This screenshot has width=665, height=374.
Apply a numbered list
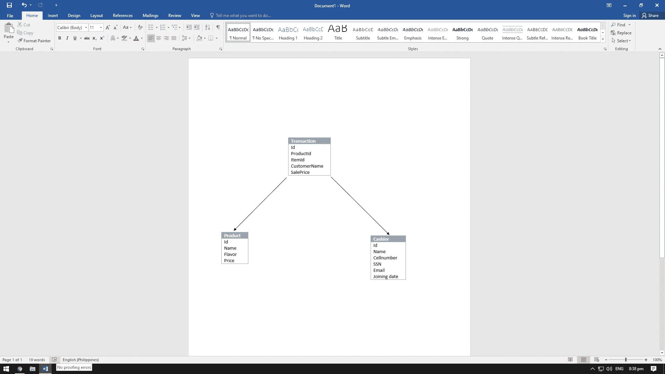coord(163,27)
